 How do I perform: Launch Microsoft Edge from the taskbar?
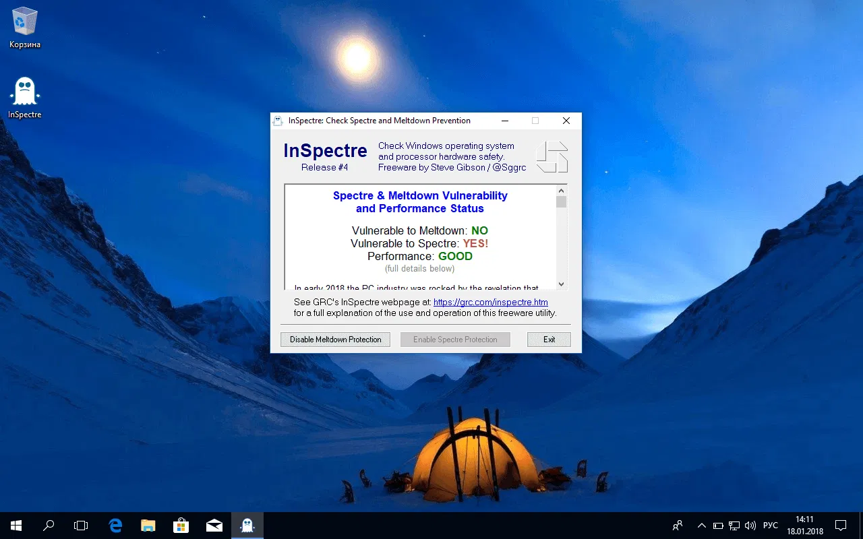115,526
